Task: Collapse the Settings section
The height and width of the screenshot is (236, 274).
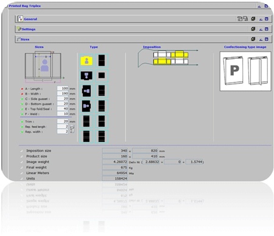Action: (x=261, y=29)
